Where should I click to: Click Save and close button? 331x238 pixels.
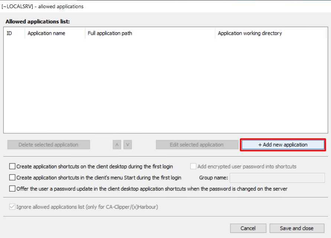[x=297, y=228]
